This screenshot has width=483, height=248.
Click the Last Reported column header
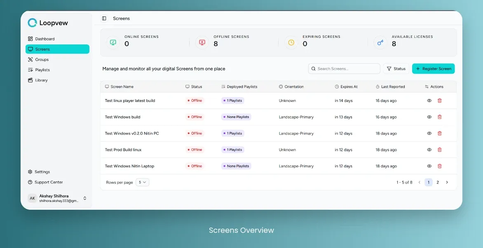tap(390, 87)
